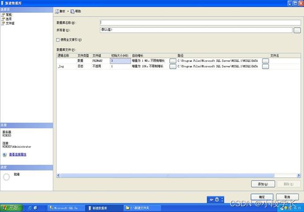
Task: Open Help (帮助) in the toolbar
Action: [x=76, y=11]
